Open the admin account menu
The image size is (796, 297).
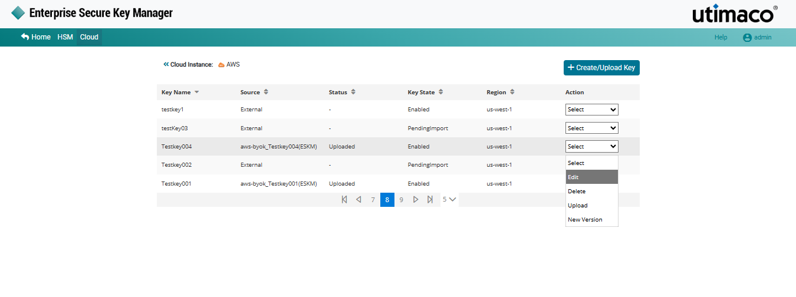tap(757, 37)
